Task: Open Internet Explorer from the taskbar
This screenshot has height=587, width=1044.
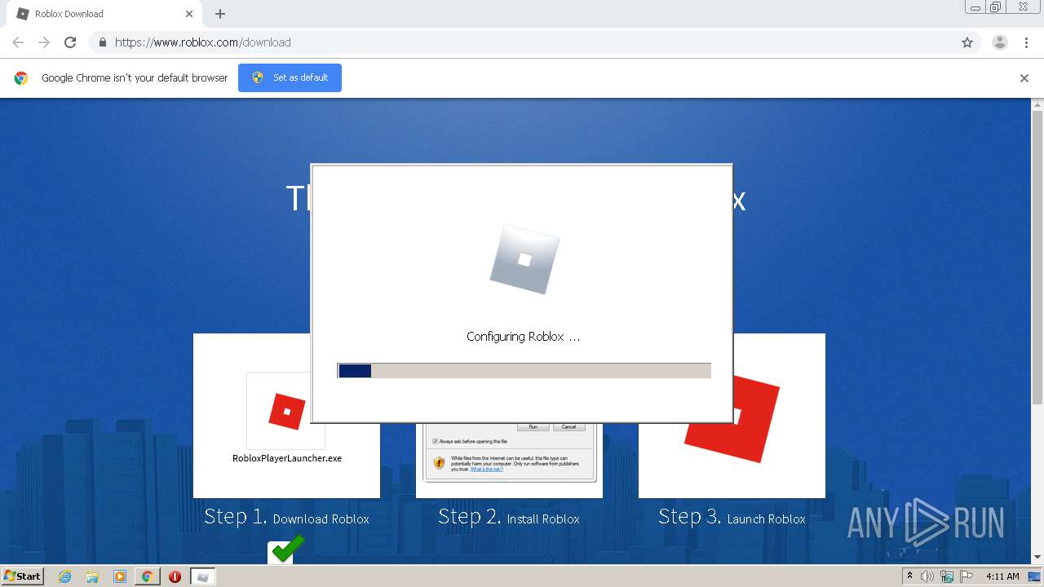Action: [x=64, y=576]
